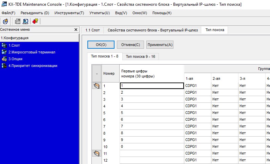Click the Номер column header

click(110, 73)
